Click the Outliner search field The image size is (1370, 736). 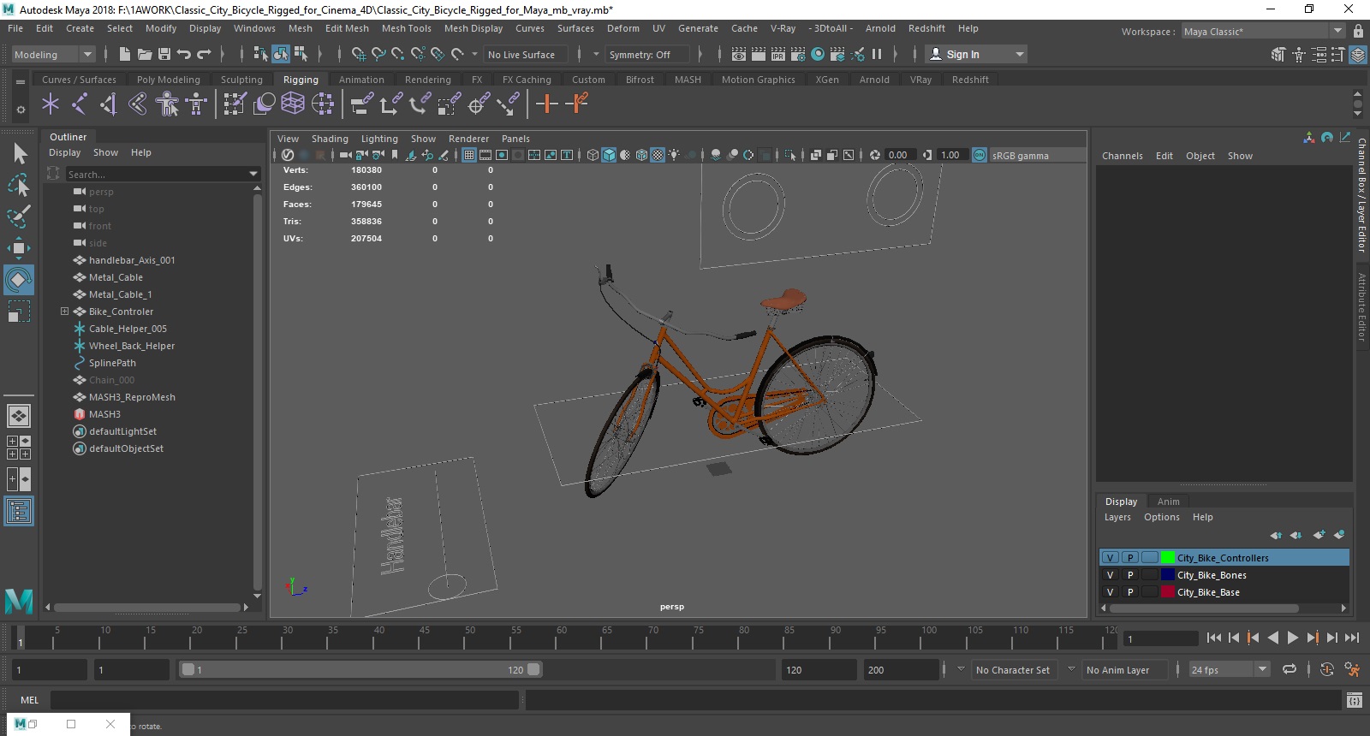(x=156, y=174)
